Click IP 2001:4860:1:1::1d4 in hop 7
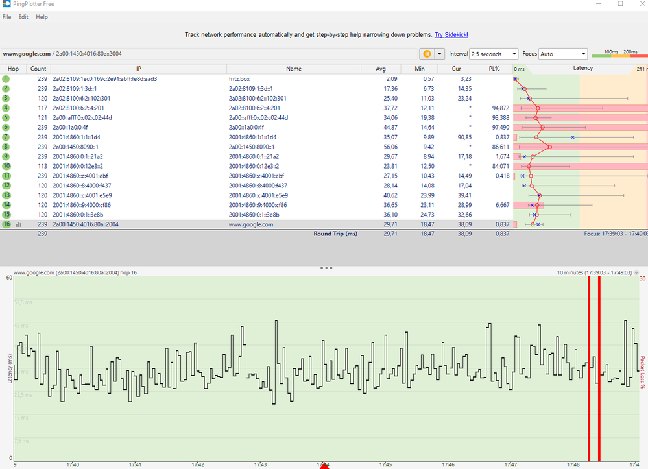This screenshot has height=469, width=648. tap(77, 137)
